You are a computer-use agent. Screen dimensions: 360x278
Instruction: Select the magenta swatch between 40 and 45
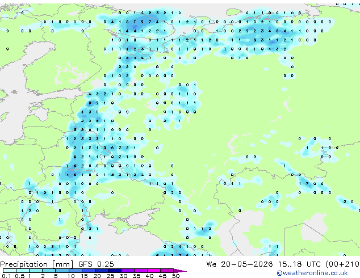point(154,271)
